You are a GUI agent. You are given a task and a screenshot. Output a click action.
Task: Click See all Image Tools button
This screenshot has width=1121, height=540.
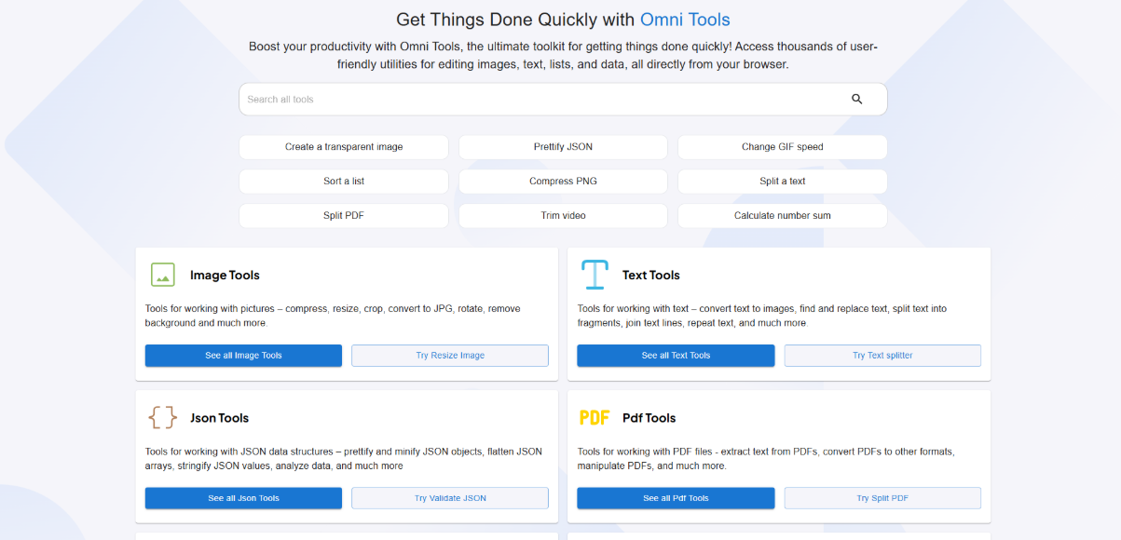click(243, 356)
